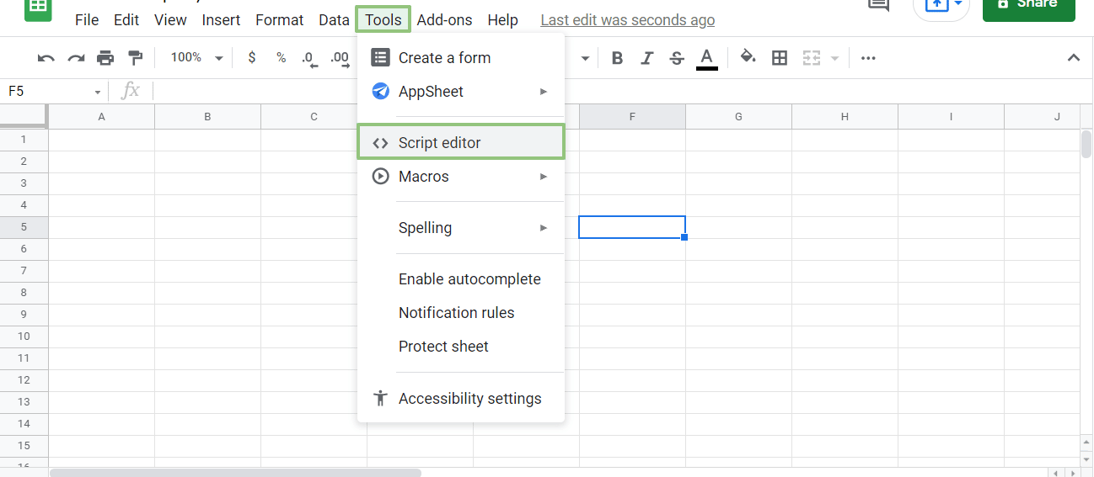
Task: Click the redo arrow icon
Action: click(76, 58)
